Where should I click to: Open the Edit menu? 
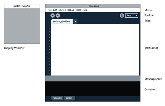55,10
